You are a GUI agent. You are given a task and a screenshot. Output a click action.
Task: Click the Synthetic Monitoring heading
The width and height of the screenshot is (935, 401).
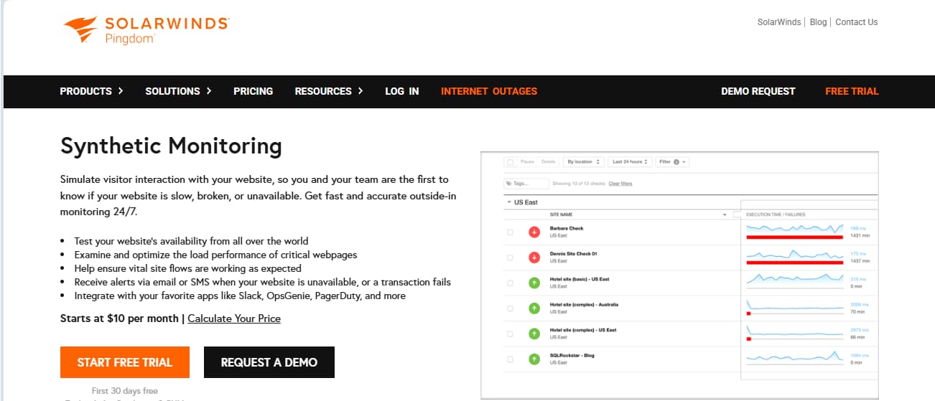(x=171, y=146)
